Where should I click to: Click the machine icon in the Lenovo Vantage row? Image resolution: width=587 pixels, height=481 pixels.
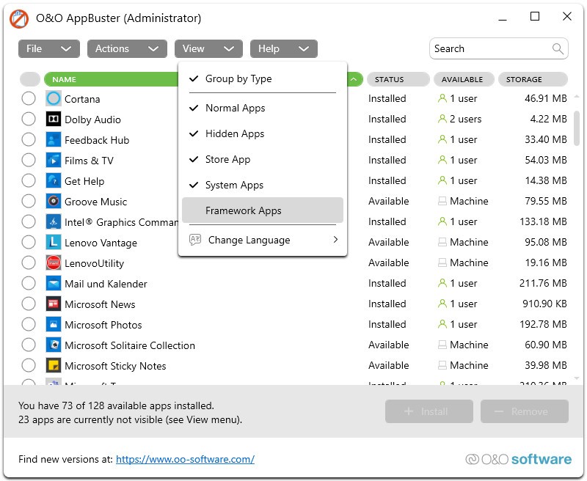click(x=442, y=243)
